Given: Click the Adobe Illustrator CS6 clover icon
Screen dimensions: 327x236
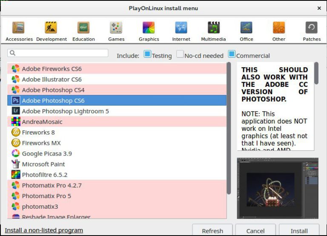Looking at the screenshot, I should click(16, 79).
